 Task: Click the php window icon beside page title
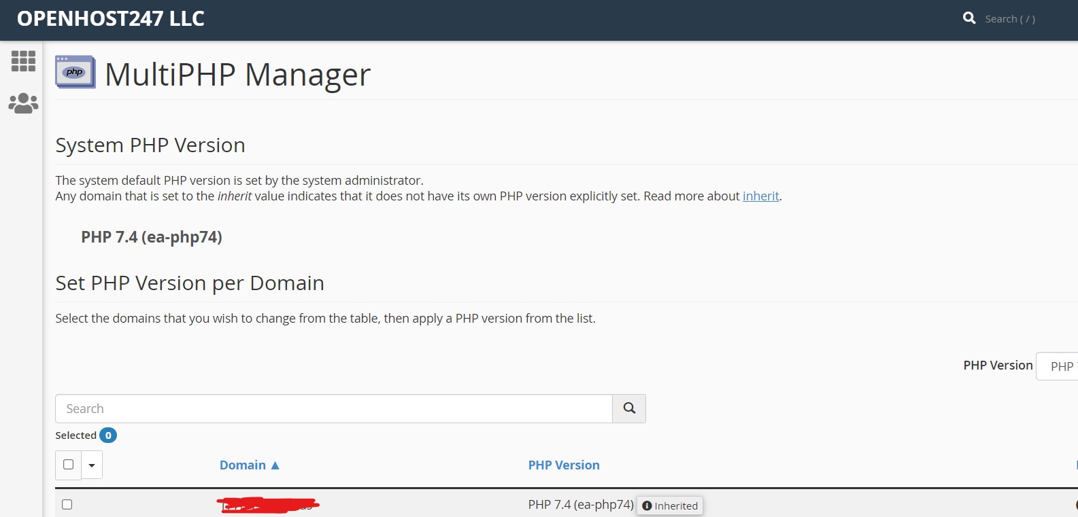point(75,72)
